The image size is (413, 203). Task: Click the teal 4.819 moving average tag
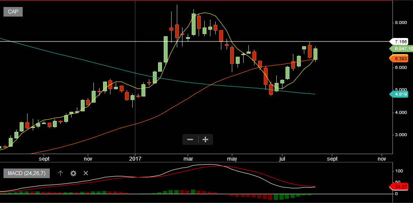click(x=399, y=94)
